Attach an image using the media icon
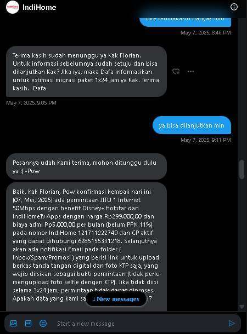The height and width of the screenshot is (334, 247). coord(14,324)
